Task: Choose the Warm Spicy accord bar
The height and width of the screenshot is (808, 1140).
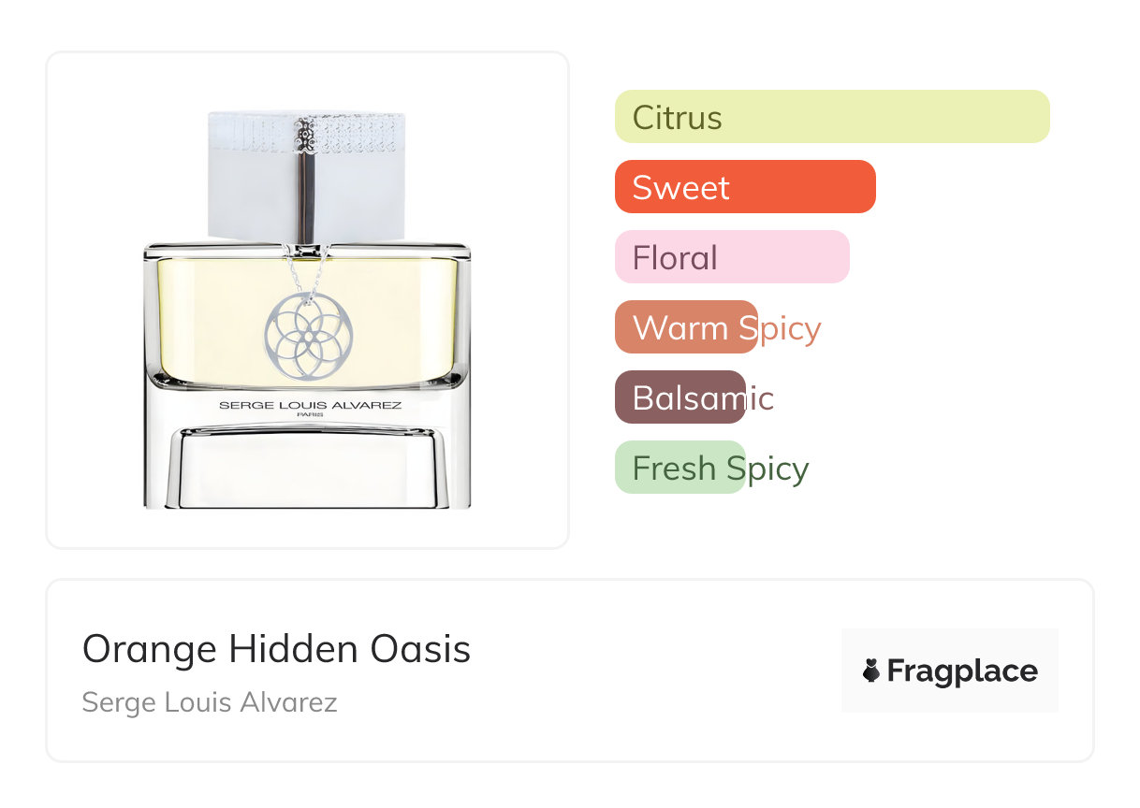Action: 686,327
